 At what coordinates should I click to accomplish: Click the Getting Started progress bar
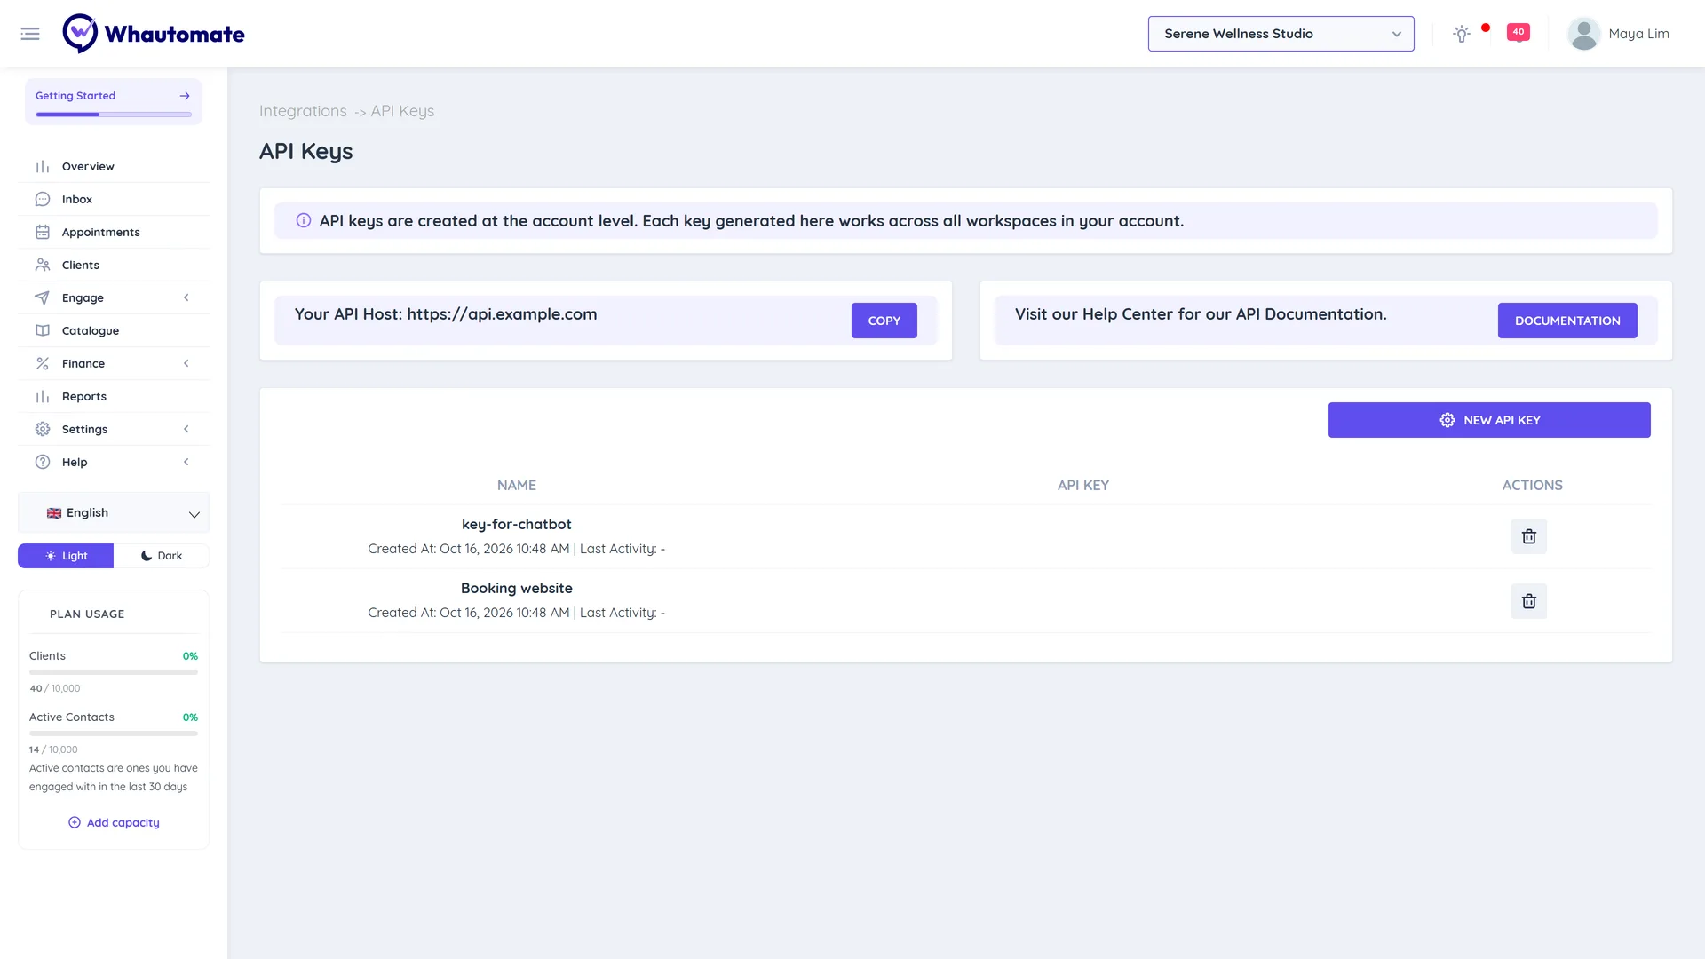point(114,115)
